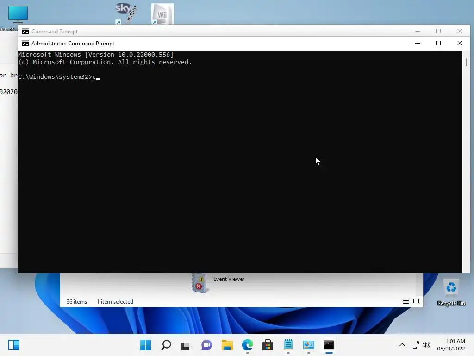
Task: Select the computer monitor desktop icon
Action: point(18,14)
